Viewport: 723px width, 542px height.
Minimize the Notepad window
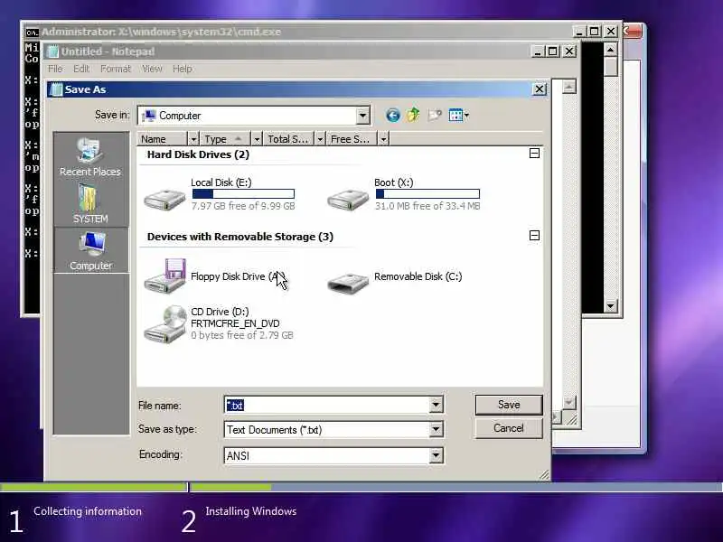pyautogui.click(x=537, y=51)
